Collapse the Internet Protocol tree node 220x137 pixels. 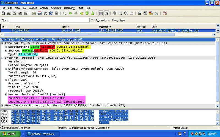[2, 58]
